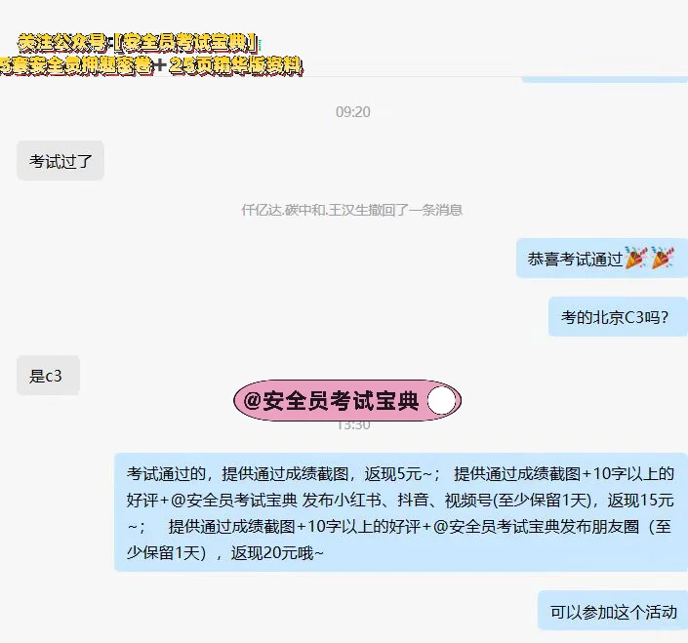Screen dimensions: 688x643
Task: Click the '恭喜考试通过' message bubble
Action: [x=602, y=259]
